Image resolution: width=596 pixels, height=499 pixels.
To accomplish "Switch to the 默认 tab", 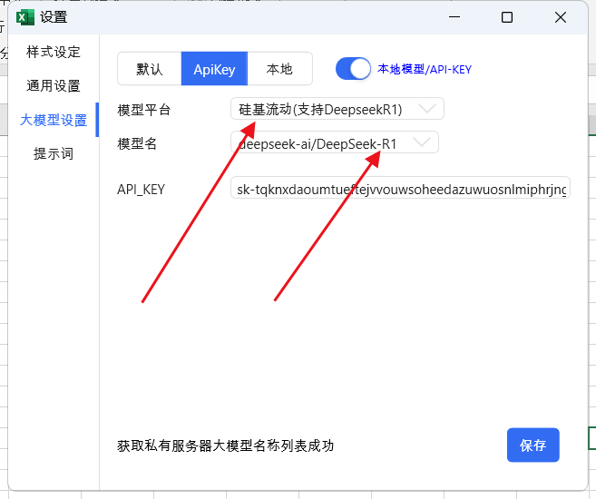I will point(150,69).
